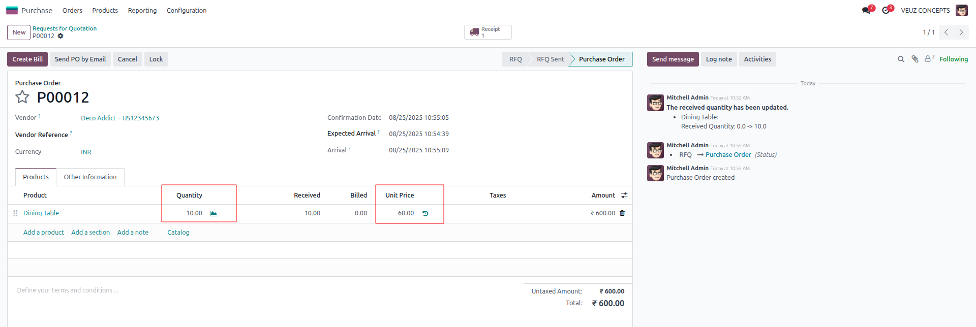The height and width of the screenshot is (327, 976).
Task: Select the RFQ Sent status stage
Action: coord(550,59)
